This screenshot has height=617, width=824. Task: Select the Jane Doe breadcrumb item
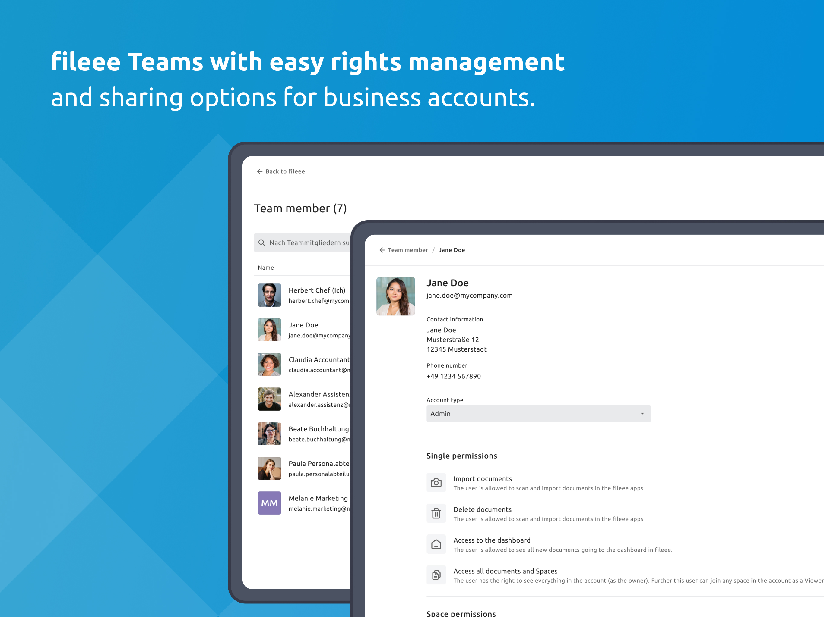452,250
